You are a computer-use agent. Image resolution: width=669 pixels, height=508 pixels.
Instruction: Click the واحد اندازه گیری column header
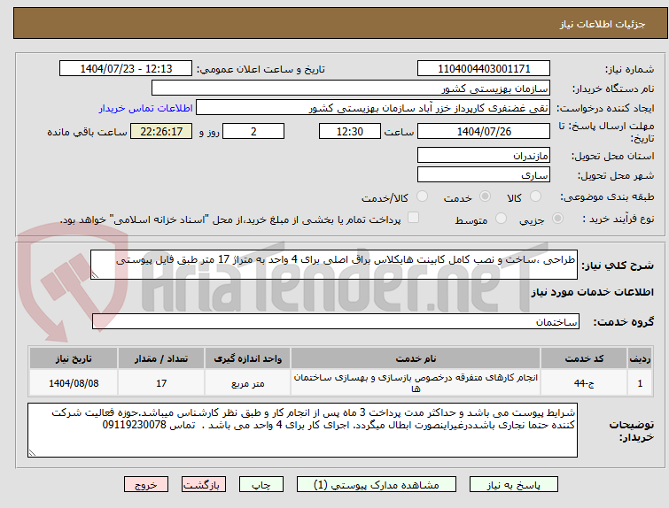[x=247, y=358]
